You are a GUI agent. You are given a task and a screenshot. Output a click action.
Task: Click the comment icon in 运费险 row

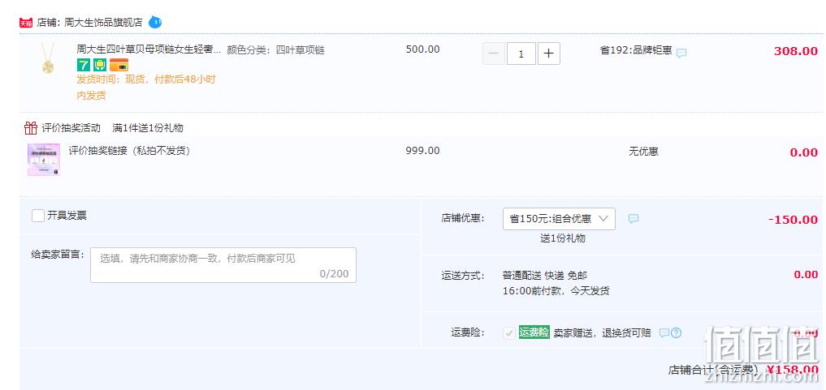664,332
